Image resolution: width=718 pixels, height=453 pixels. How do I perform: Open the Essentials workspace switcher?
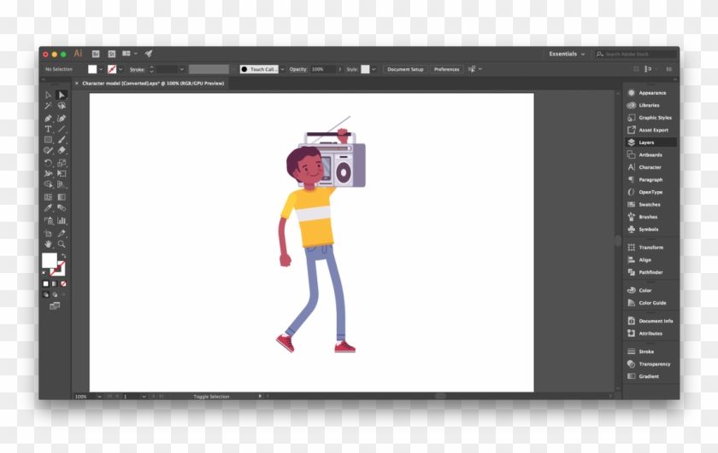(567, 54)
